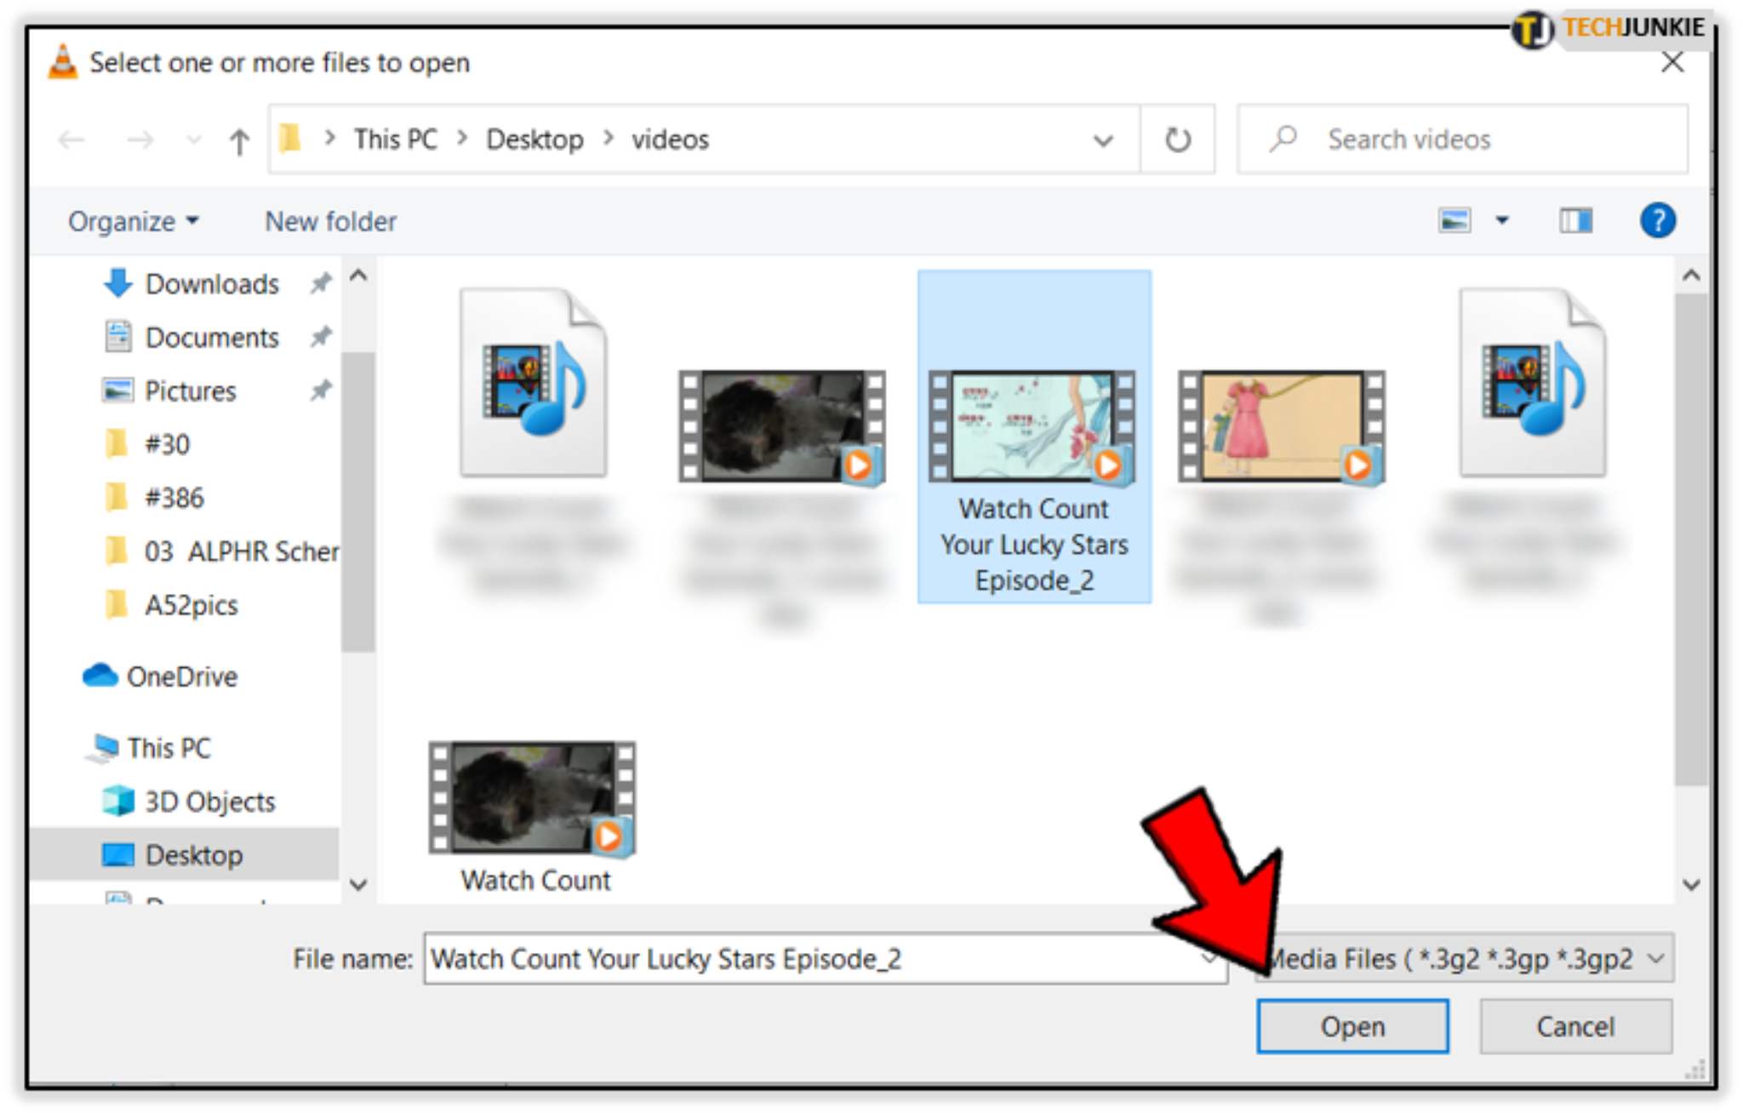Expand the address bar dropdown chevron
The image size is (1743, 1113).
click(1103, 139)
